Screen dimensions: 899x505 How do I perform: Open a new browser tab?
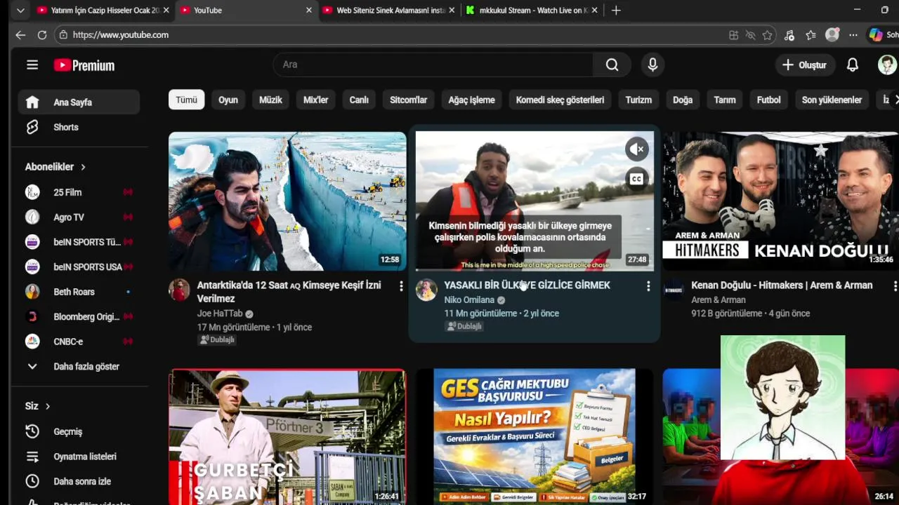point(616,11)
